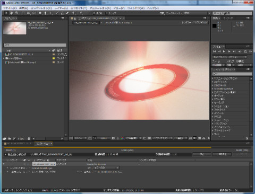Open the レイヤー(L) menu
Screen dimensions: 255x194
click(61, 8)
